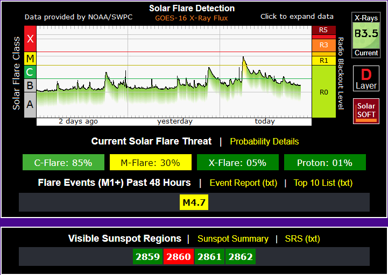The height and width of the screenshot is (275, 388).
Task: Open Probability Details link
Action: [x=264, y=141]
